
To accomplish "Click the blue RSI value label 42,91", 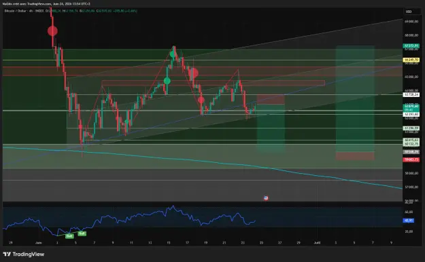I will tap(409, 221).
